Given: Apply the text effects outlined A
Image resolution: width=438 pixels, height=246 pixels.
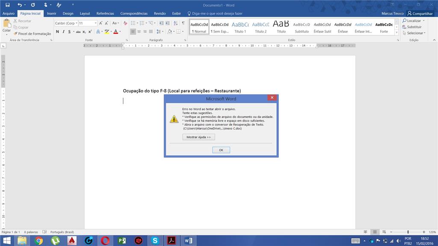Looking at the screenshot, I should coord(98,32).
